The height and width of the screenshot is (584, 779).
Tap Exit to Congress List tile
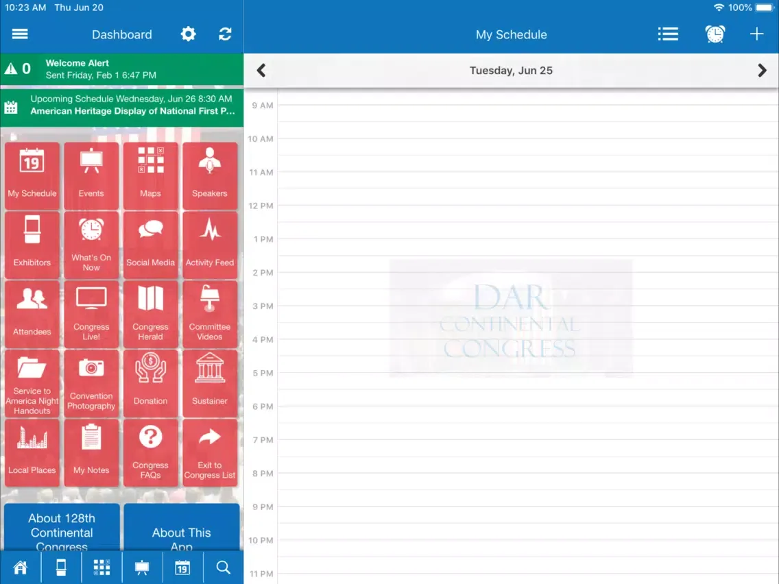[210, 452]
